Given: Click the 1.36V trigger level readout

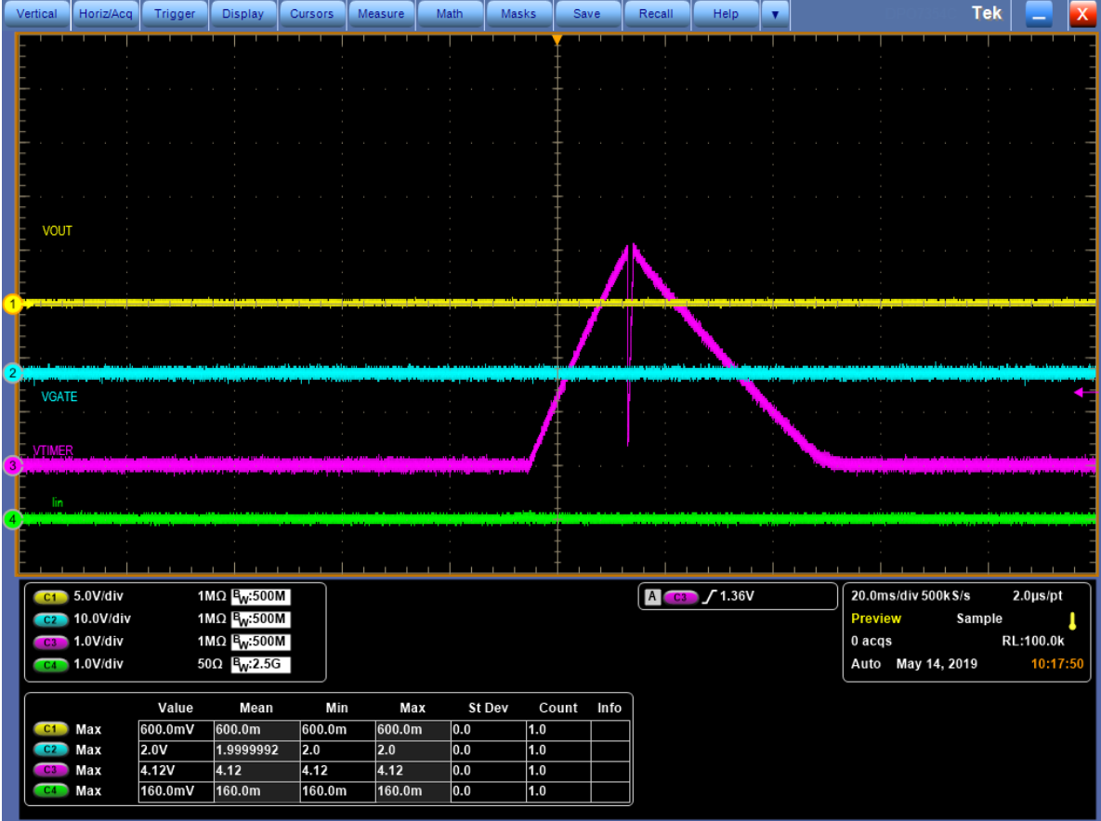Looking at the screenshot, I should click(737, 595).
